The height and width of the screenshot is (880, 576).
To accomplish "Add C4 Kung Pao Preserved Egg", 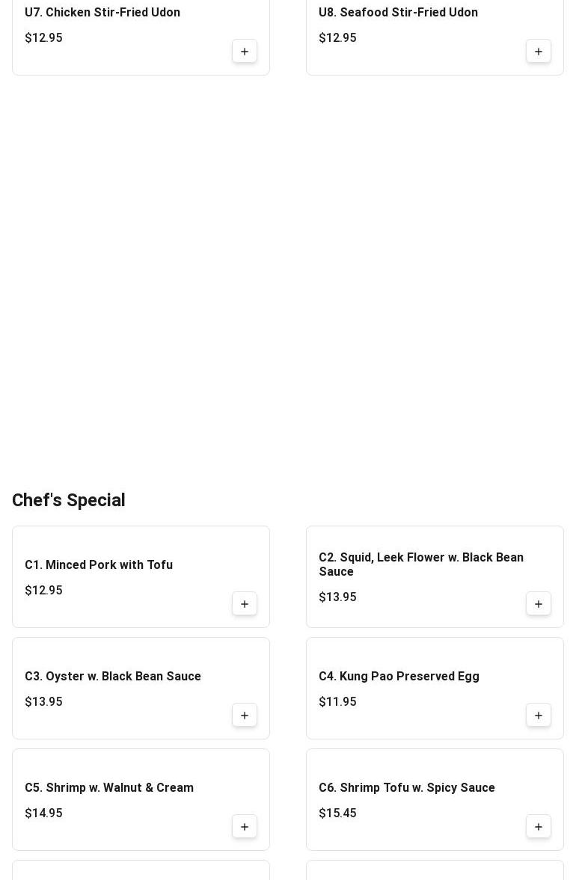I will click(x=538, y=715).
